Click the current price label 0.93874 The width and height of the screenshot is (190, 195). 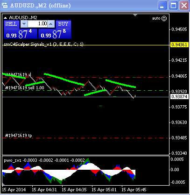179,97
